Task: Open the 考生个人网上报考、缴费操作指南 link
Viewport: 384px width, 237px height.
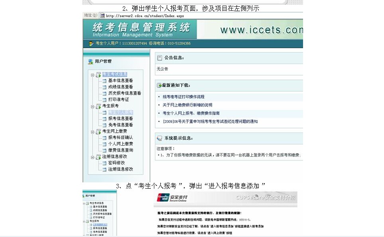Action: coord(191,113)
